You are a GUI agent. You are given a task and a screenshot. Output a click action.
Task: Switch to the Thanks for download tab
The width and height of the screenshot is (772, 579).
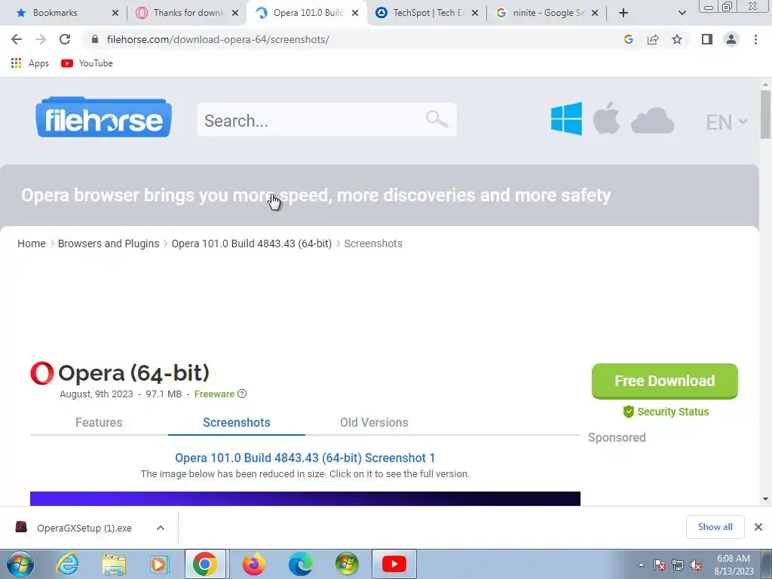coord(188,13)
